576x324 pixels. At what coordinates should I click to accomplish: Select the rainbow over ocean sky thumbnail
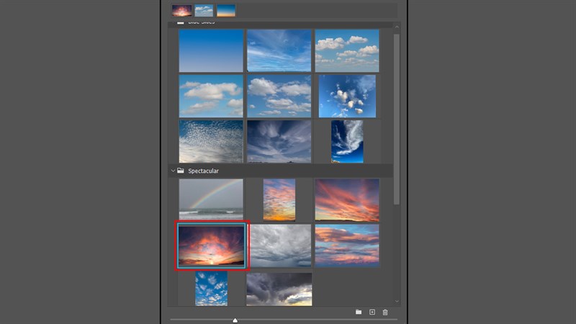(211, 199)
